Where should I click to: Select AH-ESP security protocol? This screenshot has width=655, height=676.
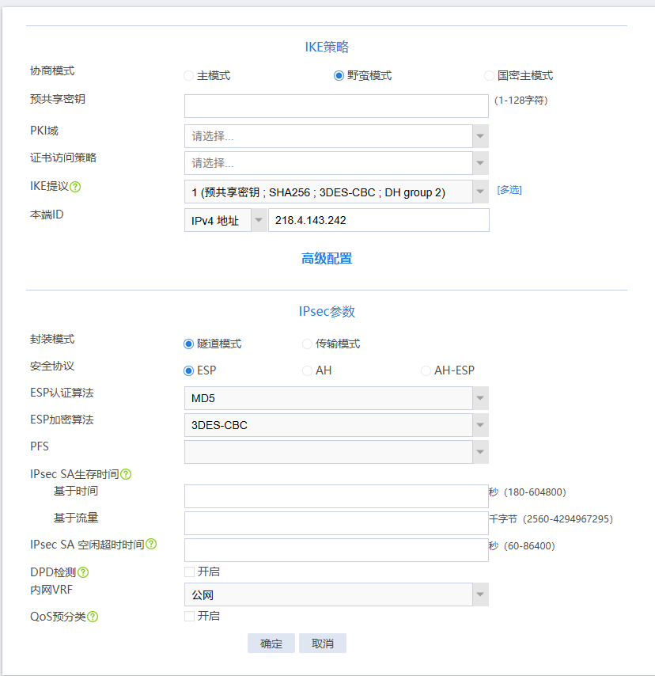click(x=426, y=370)
